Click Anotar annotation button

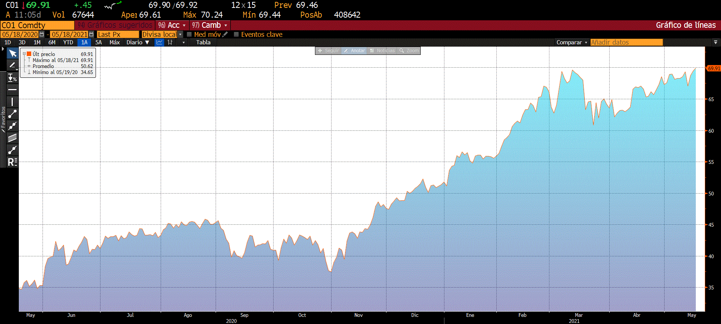point(354,51)
